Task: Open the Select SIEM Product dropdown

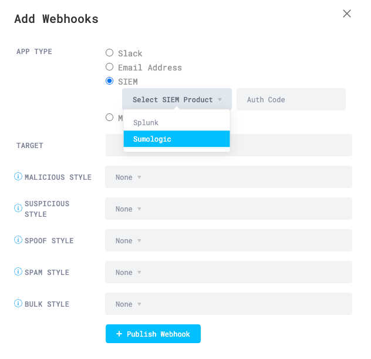Action: pyautogui.click(x=177, y=100)
